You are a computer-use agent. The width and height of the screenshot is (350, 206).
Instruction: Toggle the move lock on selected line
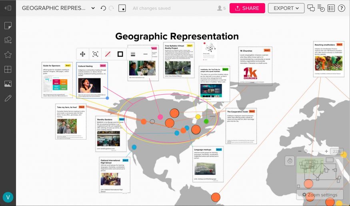click(83, 54)
